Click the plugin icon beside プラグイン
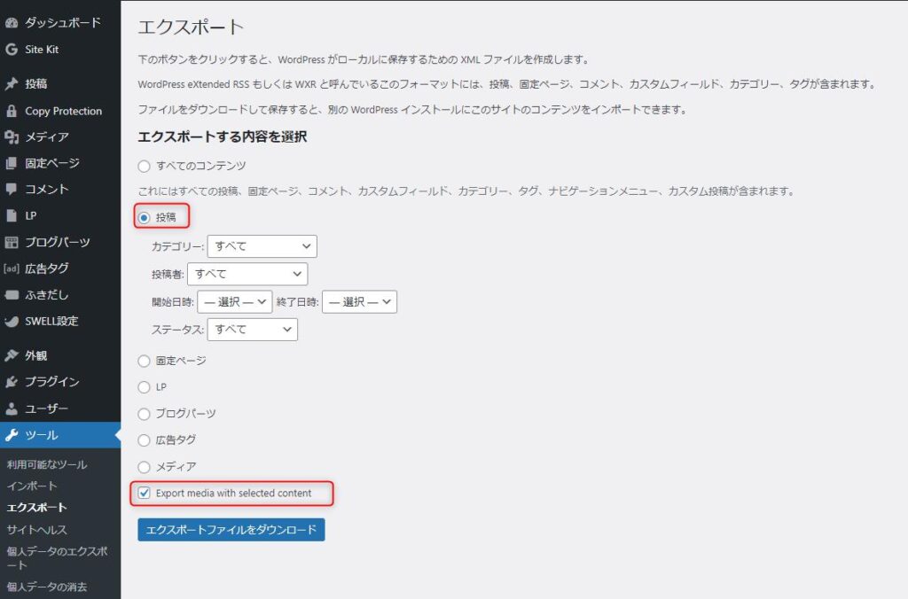Image resolution: width=908 pixels, height=599 pixels. (x=12, y=382)
